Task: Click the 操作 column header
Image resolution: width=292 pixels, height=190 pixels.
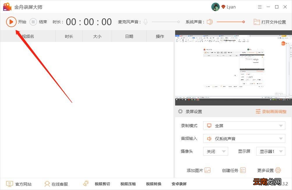Action: [160, 36]
